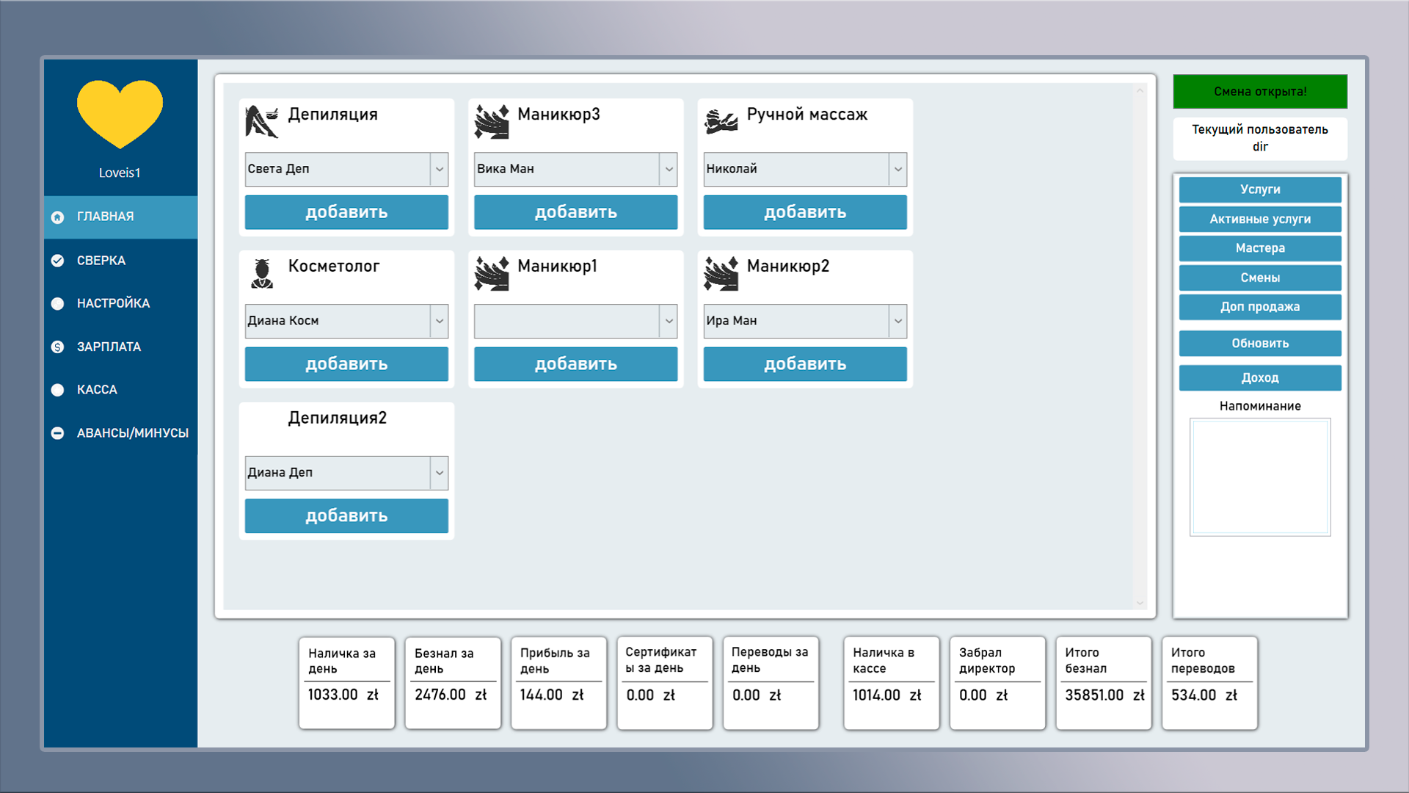The width and height of the screenshot is (1409, 793).
Task: Open the АВАНСЫ/МИНУСЫ section
Action: [x=132, y=432]
